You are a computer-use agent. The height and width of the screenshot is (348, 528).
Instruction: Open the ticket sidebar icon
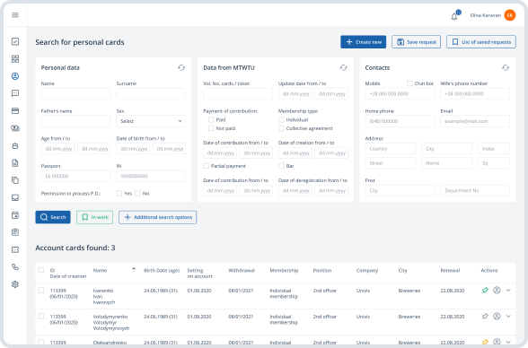[x=15, y=250]
